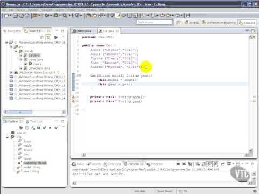Close the Car.java editor tab
Viewport: 259px width, 194px height.
coord(117,31)
